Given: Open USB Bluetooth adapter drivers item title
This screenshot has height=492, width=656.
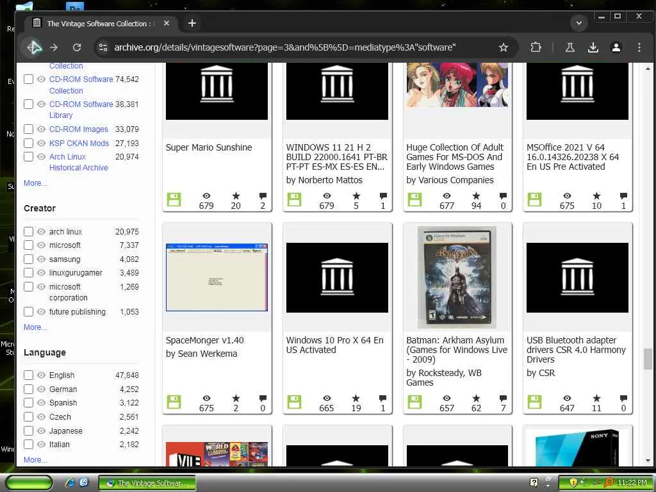Looking at the screenshot, I should [x=576, y=350].
